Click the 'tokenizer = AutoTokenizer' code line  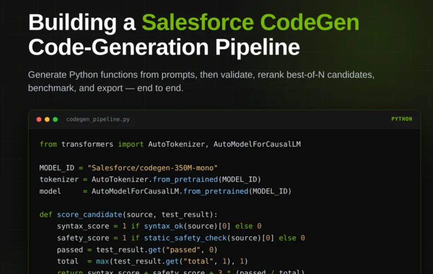150,179
